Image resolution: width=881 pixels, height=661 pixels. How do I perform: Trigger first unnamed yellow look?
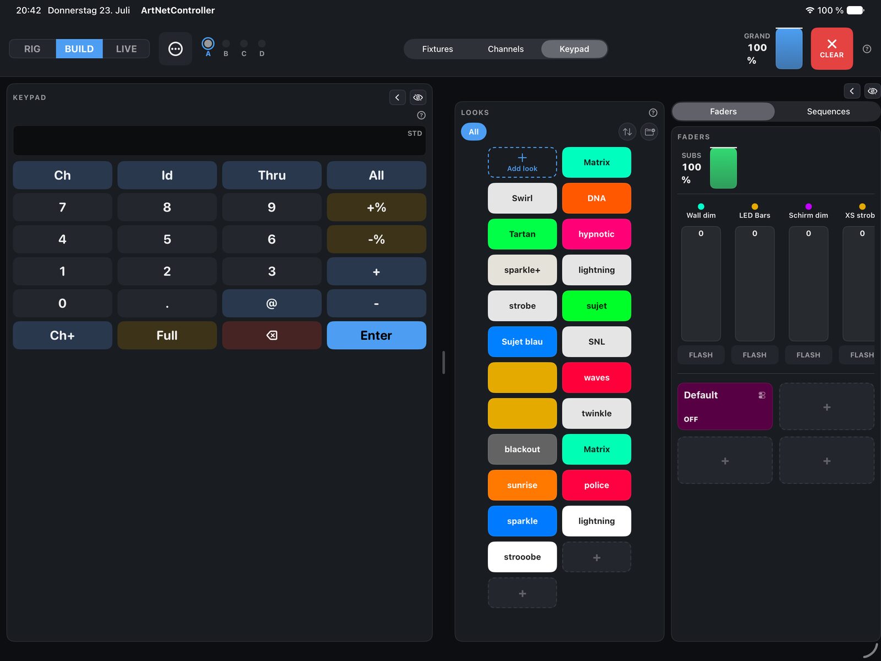[522, 377]
